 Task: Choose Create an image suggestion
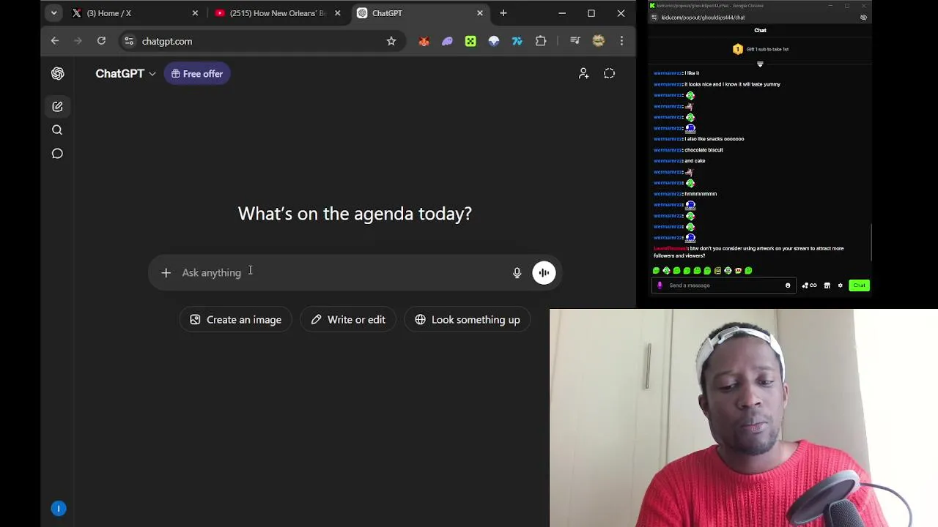[235, 320]
